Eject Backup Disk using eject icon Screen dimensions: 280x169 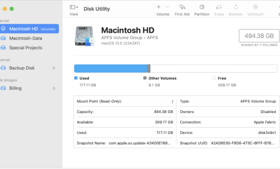(54, 68)
